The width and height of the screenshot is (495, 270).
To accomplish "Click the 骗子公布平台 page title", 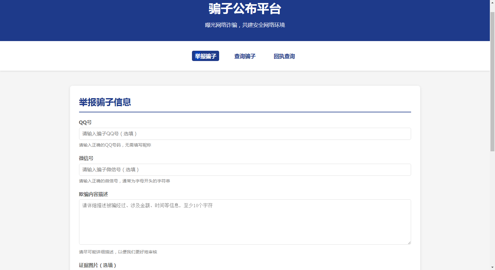I will pos(245,8).
